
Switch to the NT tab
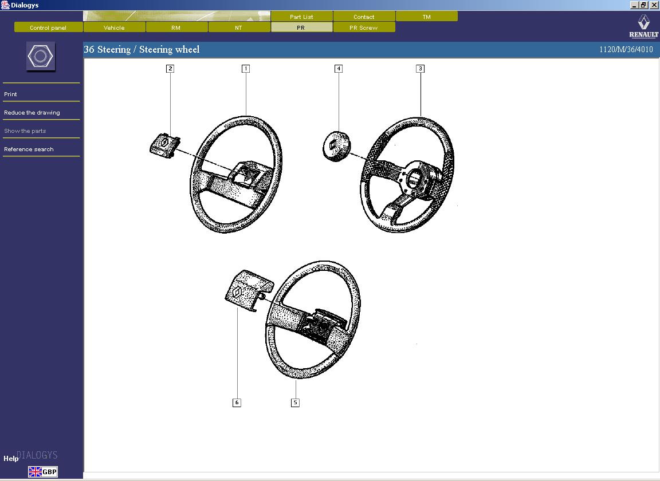[x=239, y=27]
